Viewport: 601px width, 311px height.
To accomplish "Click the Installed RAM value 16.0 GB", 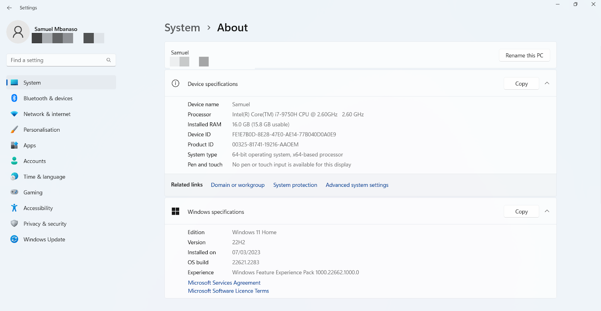I will coord(261,125).
